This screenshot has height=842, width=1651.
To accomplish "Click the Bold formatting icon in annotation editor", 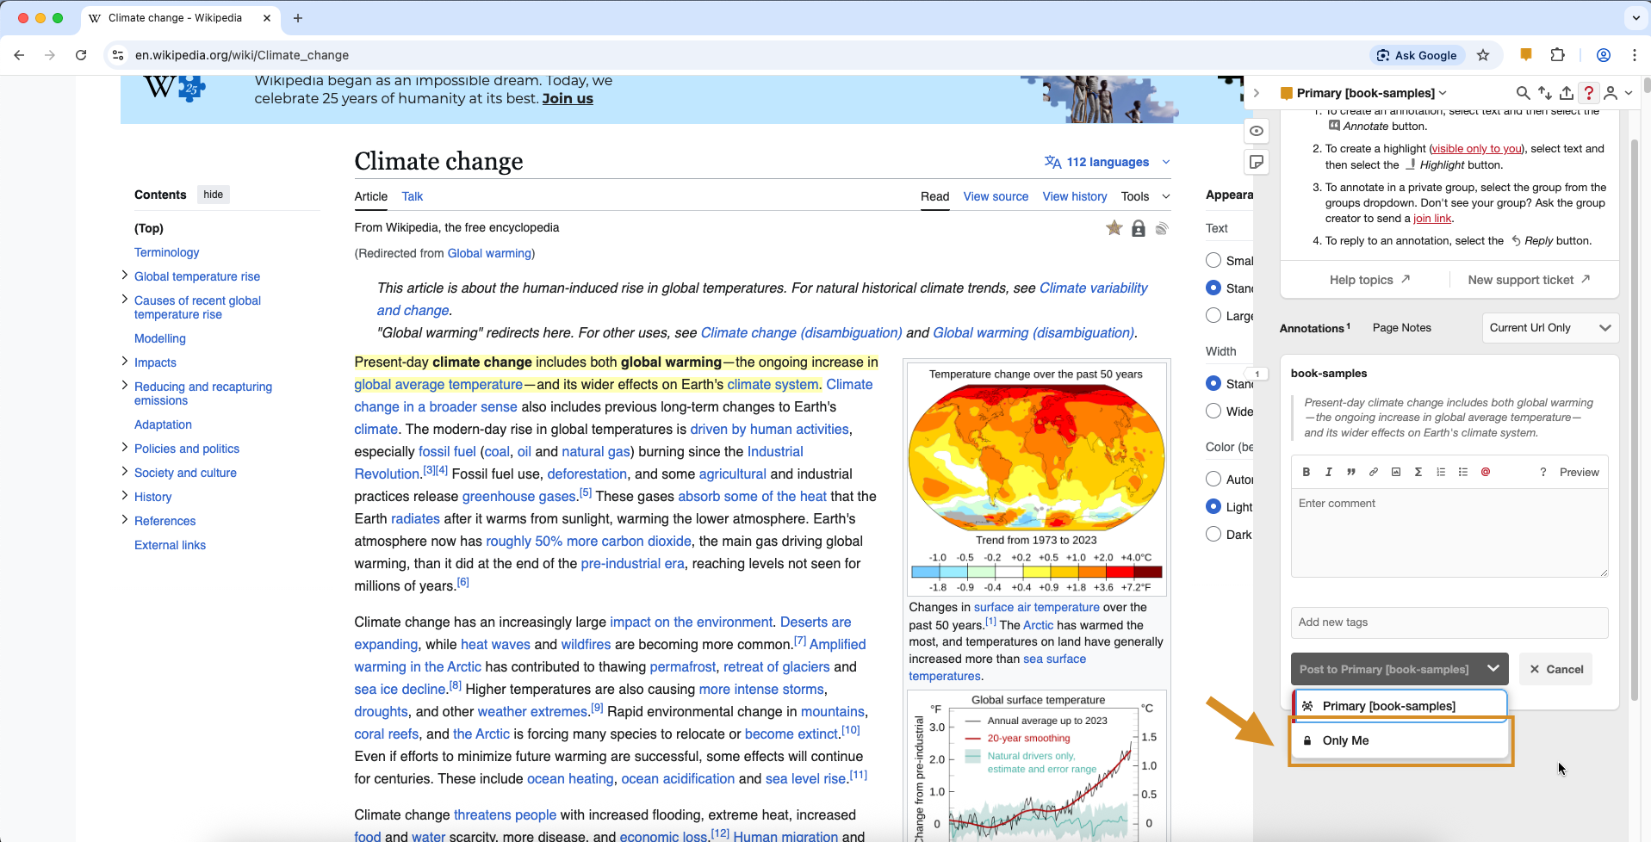I will click(x=1306, y=472).
